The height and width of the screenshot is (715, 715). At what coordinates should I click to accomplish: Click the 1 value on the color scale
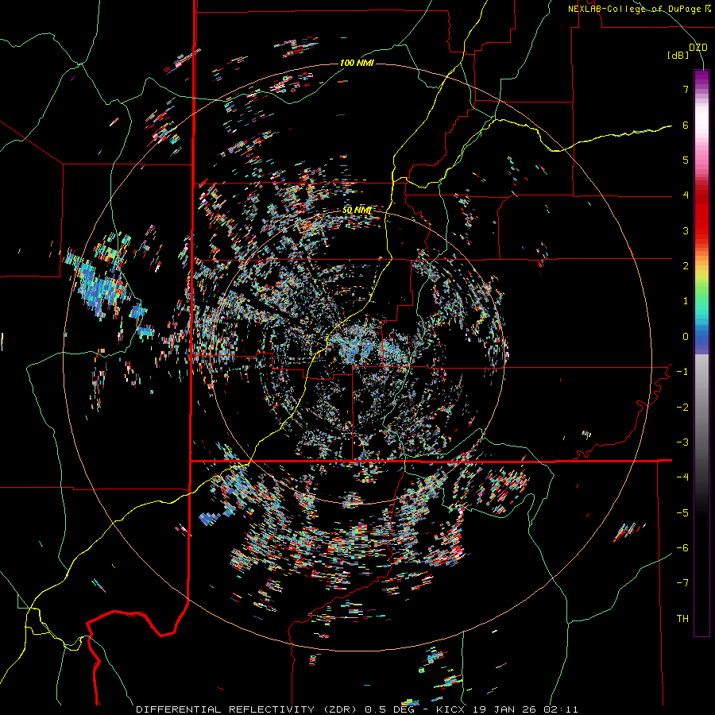[x=686, y=301]
